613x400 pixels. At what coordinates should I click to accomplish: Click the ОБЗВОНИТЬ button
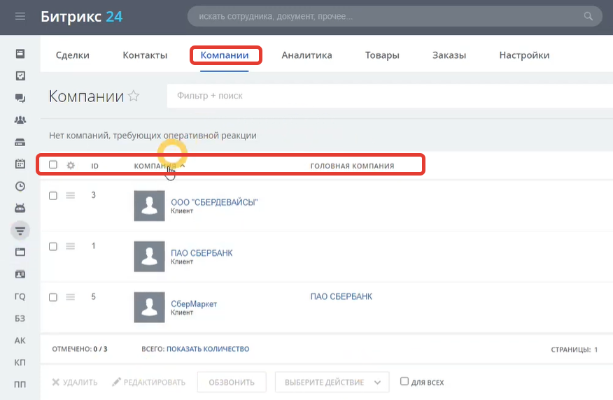click(x=232, y=382)
